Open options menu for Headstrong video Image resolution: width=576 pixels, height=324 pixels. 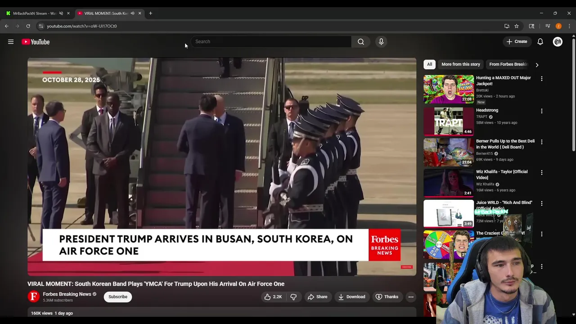[542, 111]
